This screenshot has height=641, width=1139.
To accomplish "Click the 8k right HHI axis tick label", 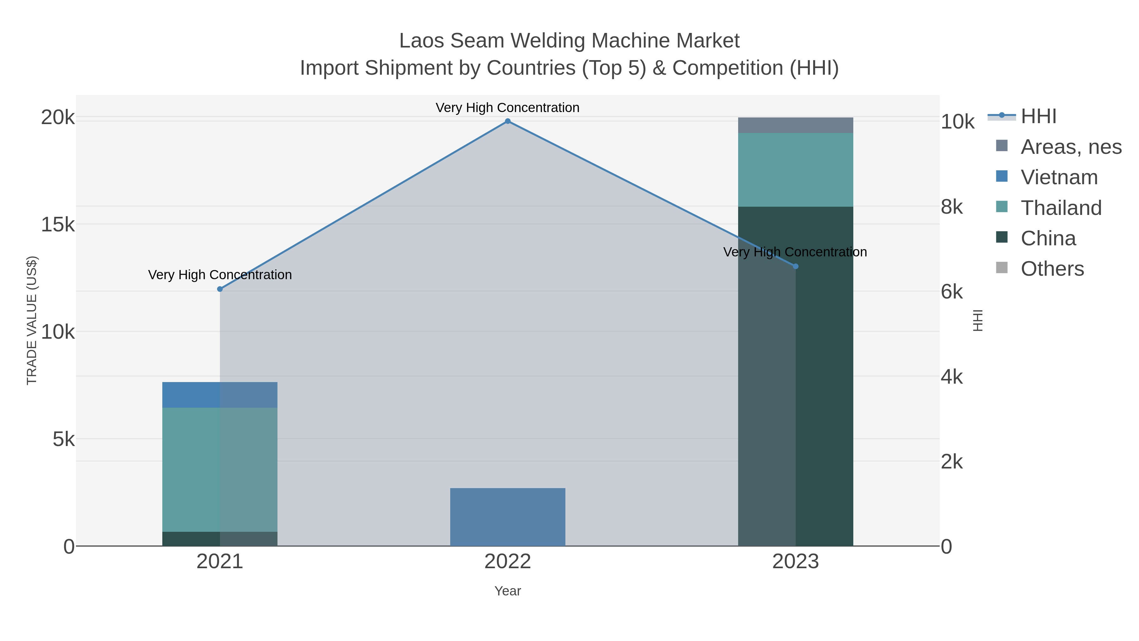I will click(952, 207).
